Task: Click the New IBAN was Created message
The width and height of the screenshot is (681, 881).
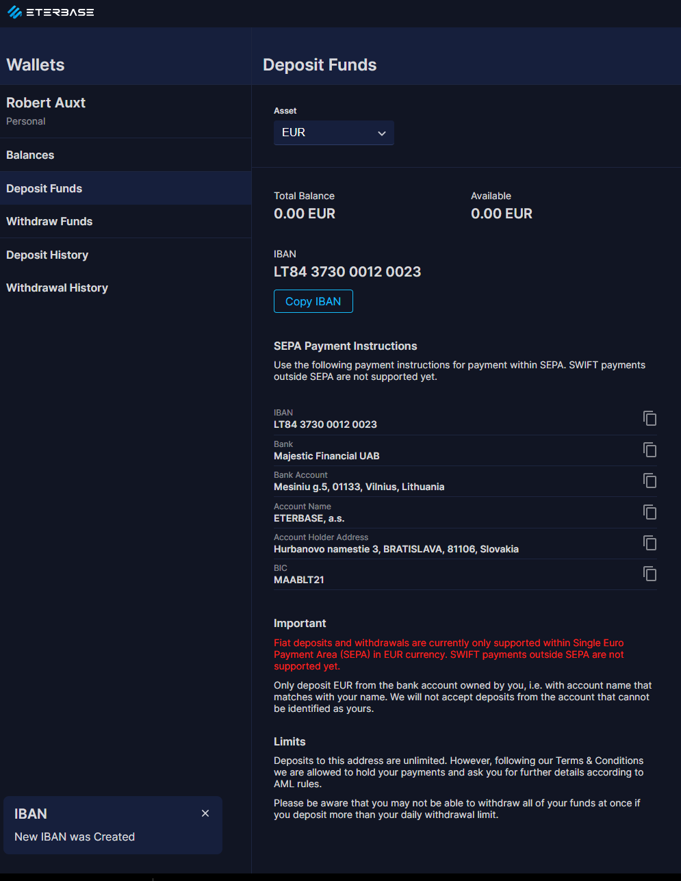Action: pos(75,837)
